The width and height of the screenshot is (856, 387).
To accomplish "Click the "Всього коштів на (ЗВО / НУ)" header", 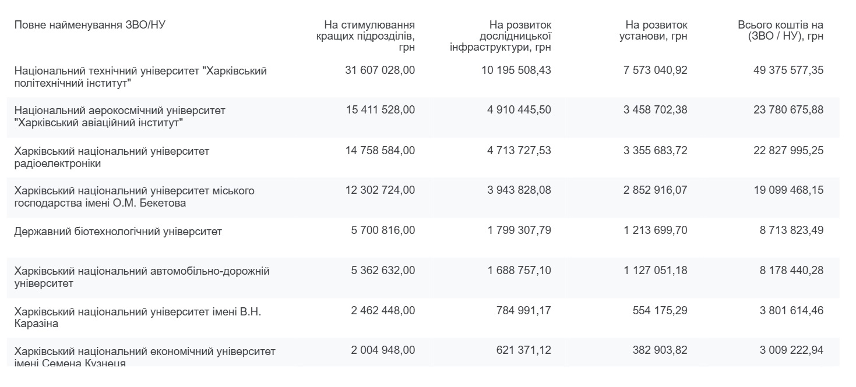I will (780, 30).
